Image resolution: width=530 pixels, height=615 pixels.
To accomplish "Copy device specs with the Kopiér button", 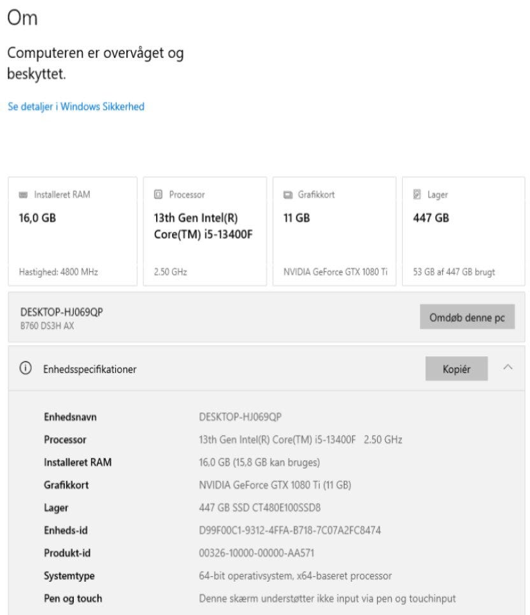I will pos(456,369).
